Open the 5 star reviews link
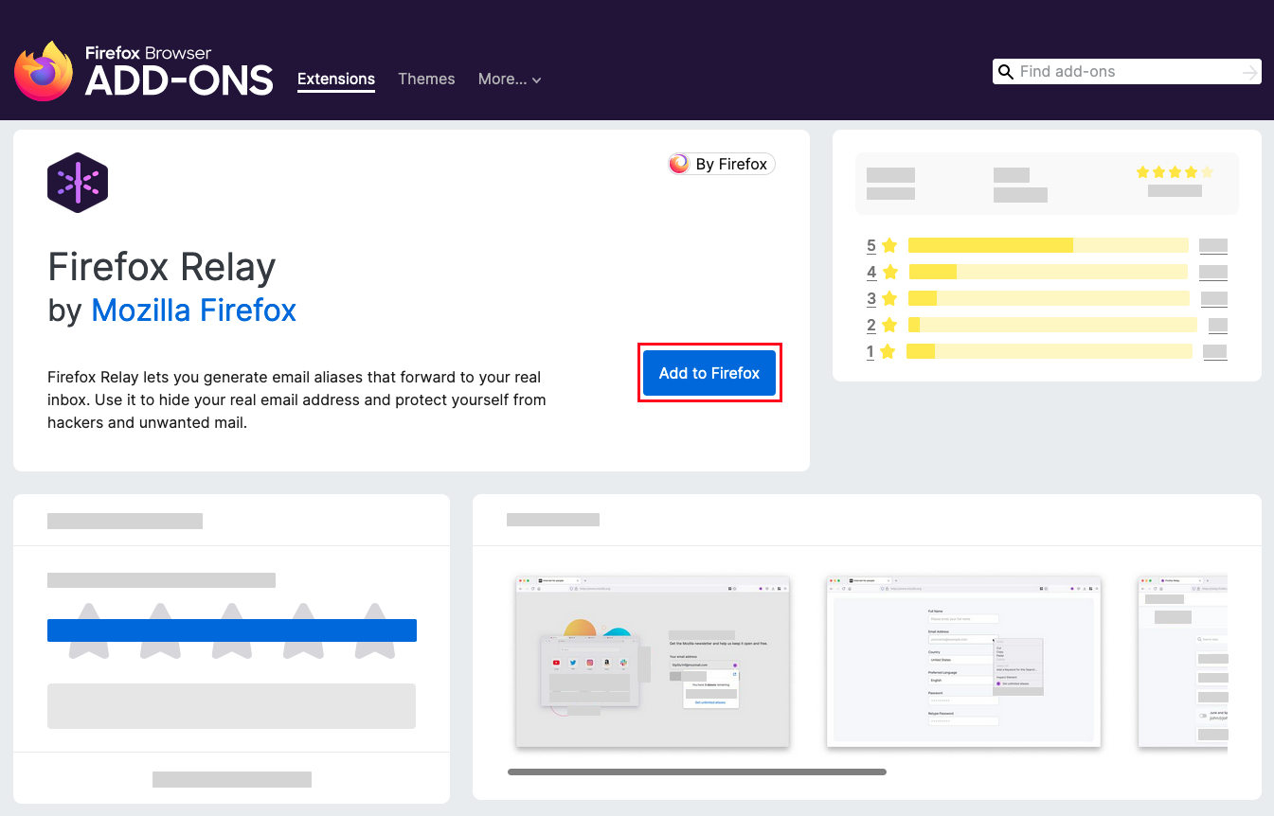The height and width of the screenshot is (816, 1274). point(870,246)
